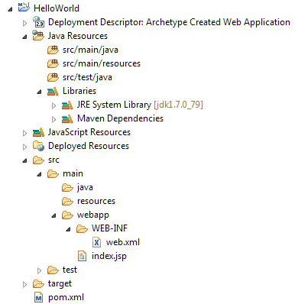This screenshot has width=295, height=304.
Task: Select the 'src/main/resources' label
Action: (102, 63)
